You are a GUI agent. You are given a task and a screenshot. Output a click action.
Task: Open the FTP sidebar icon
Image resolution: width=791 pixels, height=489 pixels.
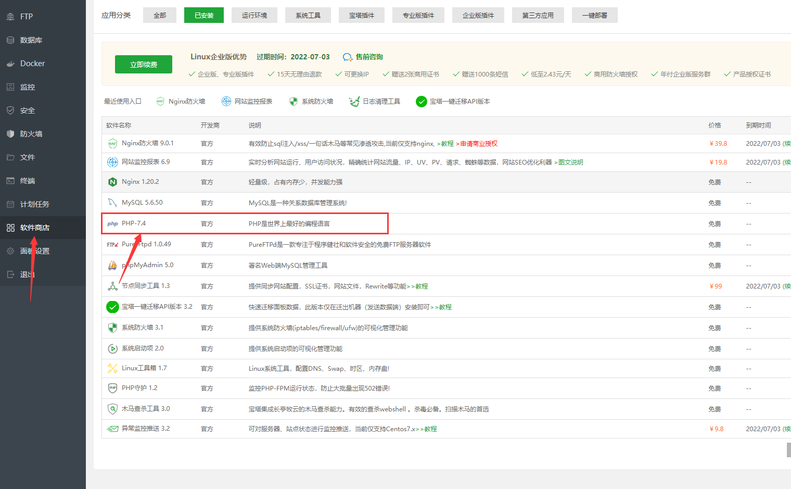tap(10, 17)
